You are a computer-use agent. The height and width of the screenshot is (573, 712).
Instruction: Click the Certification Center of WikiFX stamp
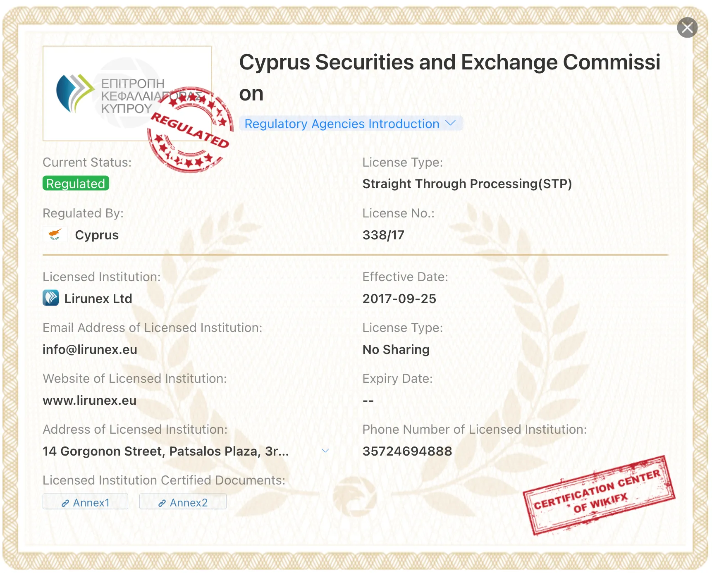(599, 495)
